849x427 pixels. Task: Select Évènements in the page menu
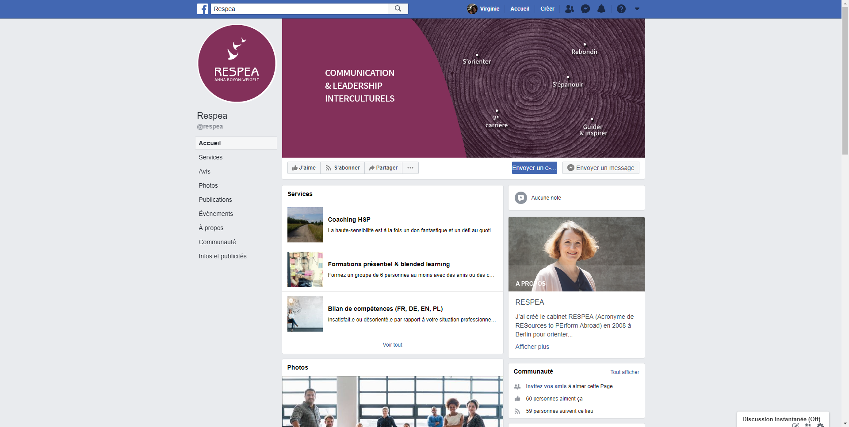(x=216, y=214)
